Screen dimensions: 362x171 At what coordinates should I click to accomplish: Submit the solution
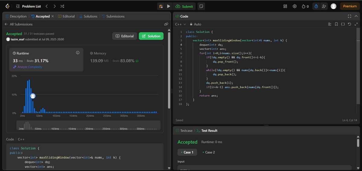pyautogui.click(x=184, y=6)
